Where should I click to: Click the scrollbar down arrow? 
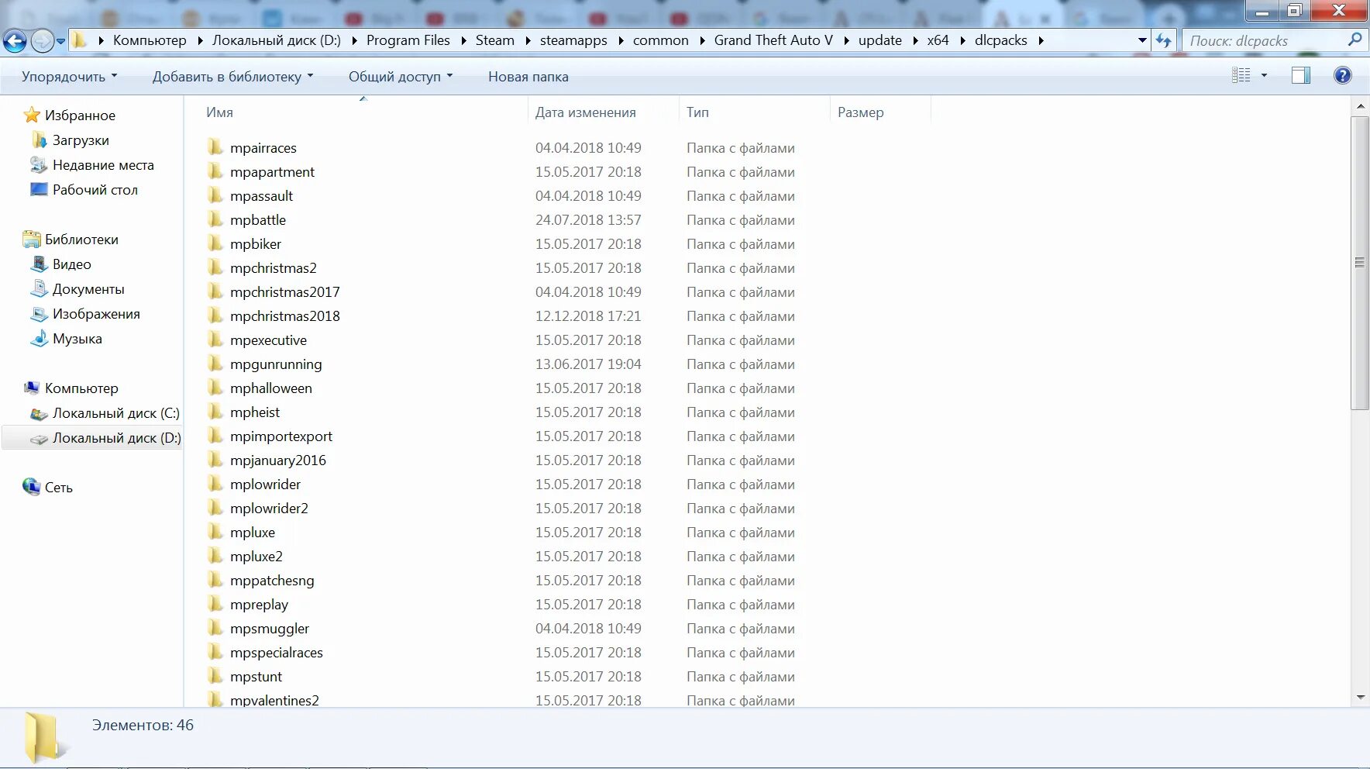pos(1360,698)
